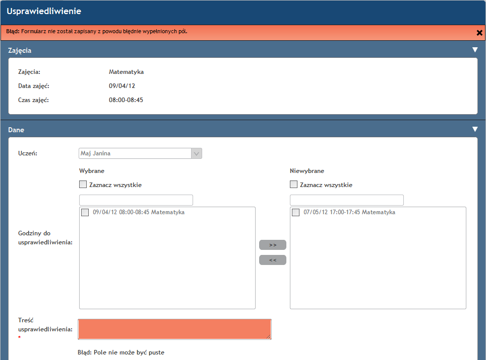486x360 pixels.
Task: Click the red Treść usprawiedliwienia textarea
Action: 174,329
